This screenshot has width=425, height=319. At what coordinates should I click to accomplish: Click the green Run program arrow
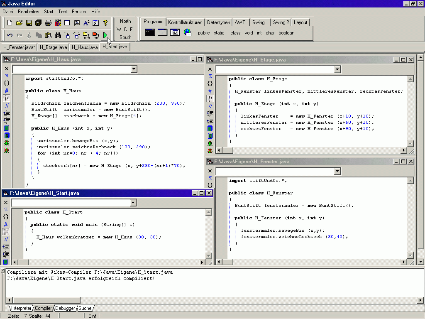(105, 35)
